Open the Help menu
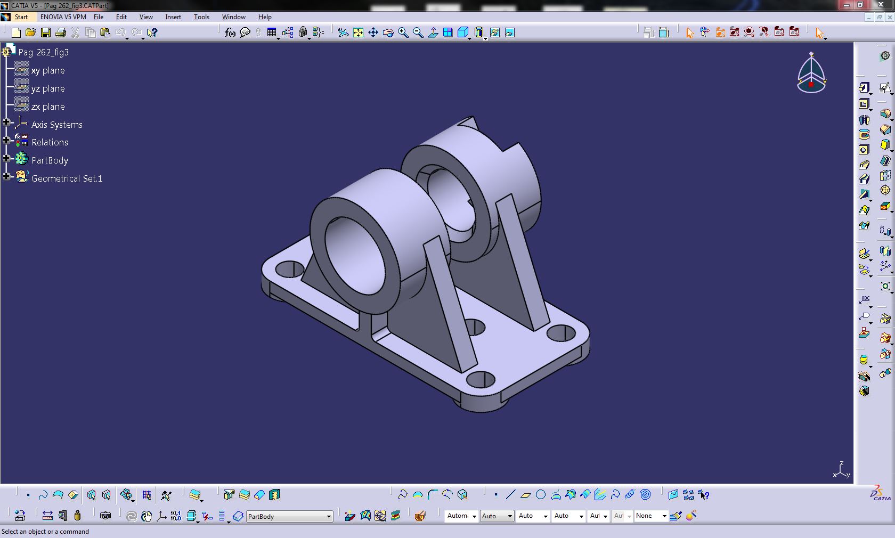The width and height of the screenshot is (895, 538). (265, 17)
